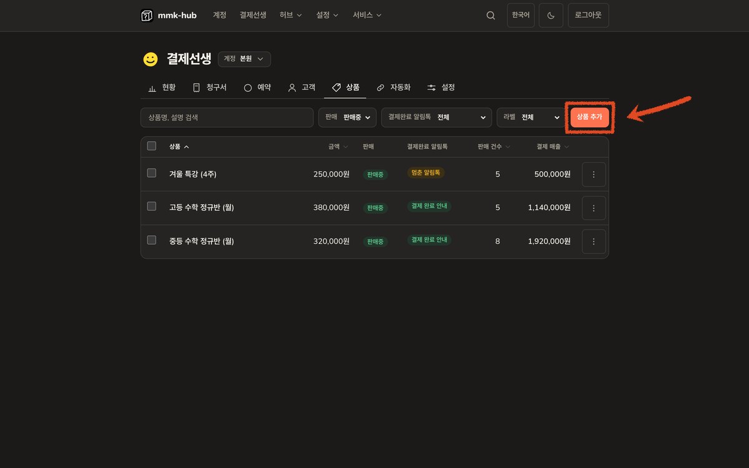Go to 결제선생 in top navigation
Screen dimensions: 749x468
pos(253,15)
